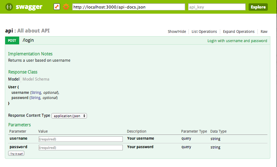
Task: Click the swagger brand name text
Action: (x=29, y=7)
